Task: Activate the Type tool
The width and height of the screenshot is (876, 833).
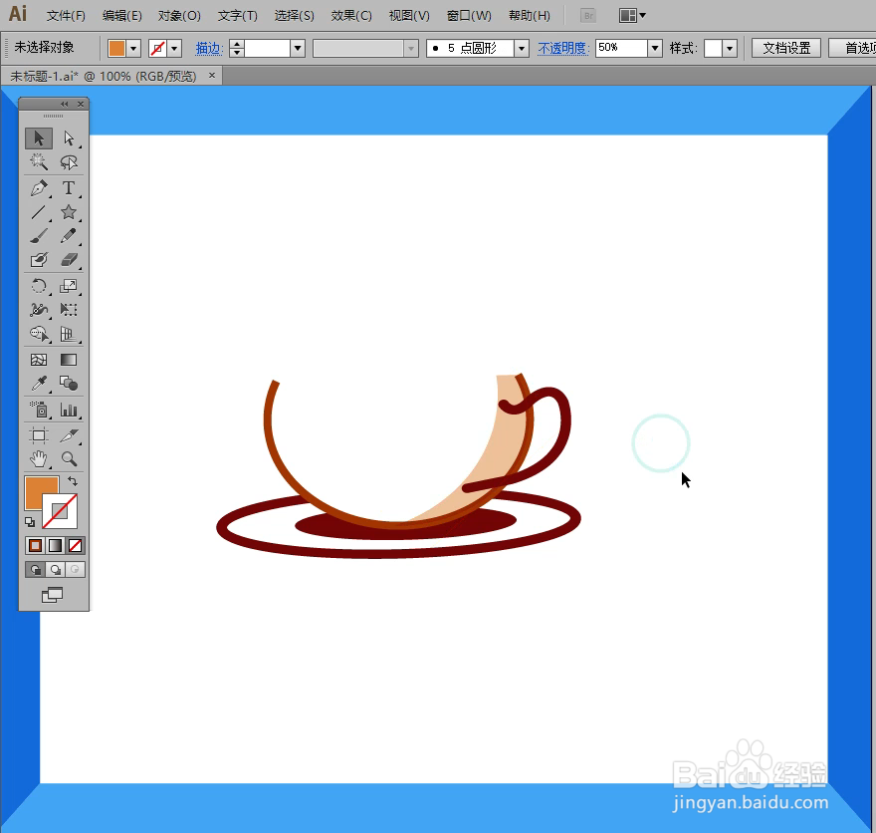Action: [x=70, y=187]
